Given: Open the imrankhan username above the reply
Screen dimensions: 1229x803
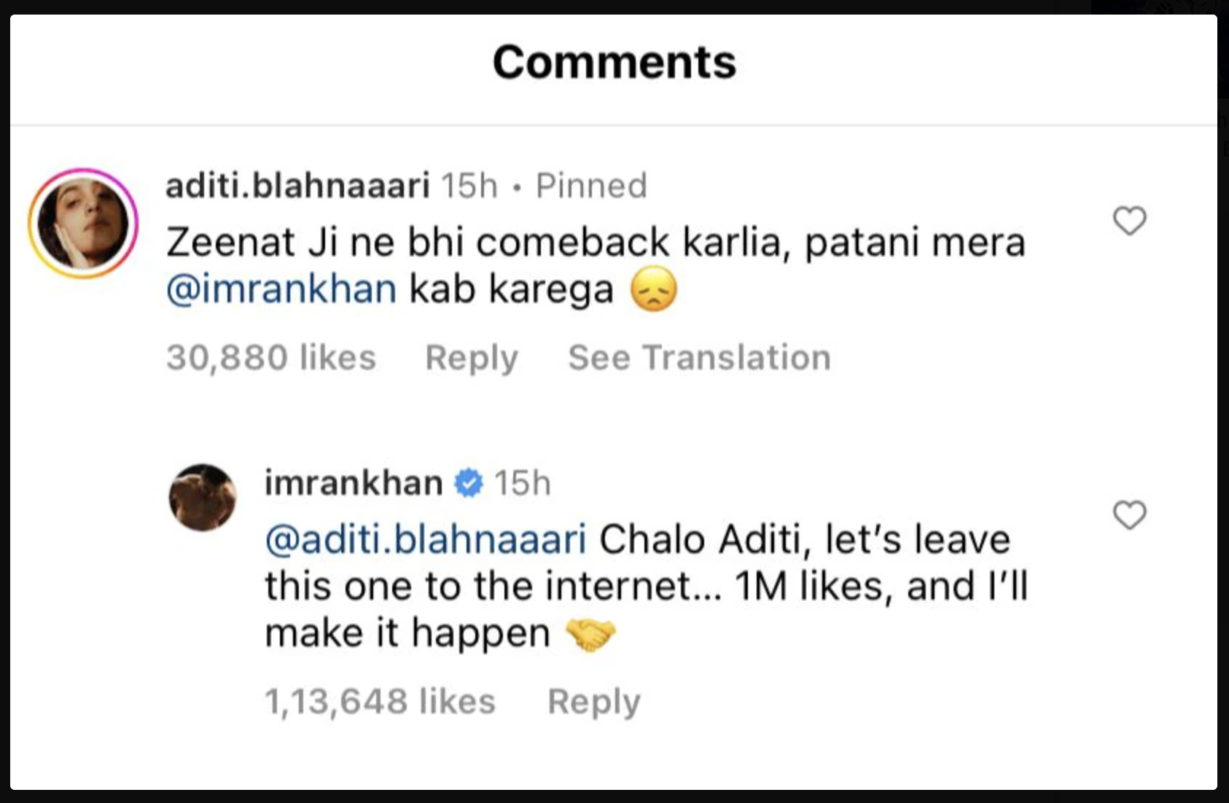Looking at the screenshot, I should [354, 483].
